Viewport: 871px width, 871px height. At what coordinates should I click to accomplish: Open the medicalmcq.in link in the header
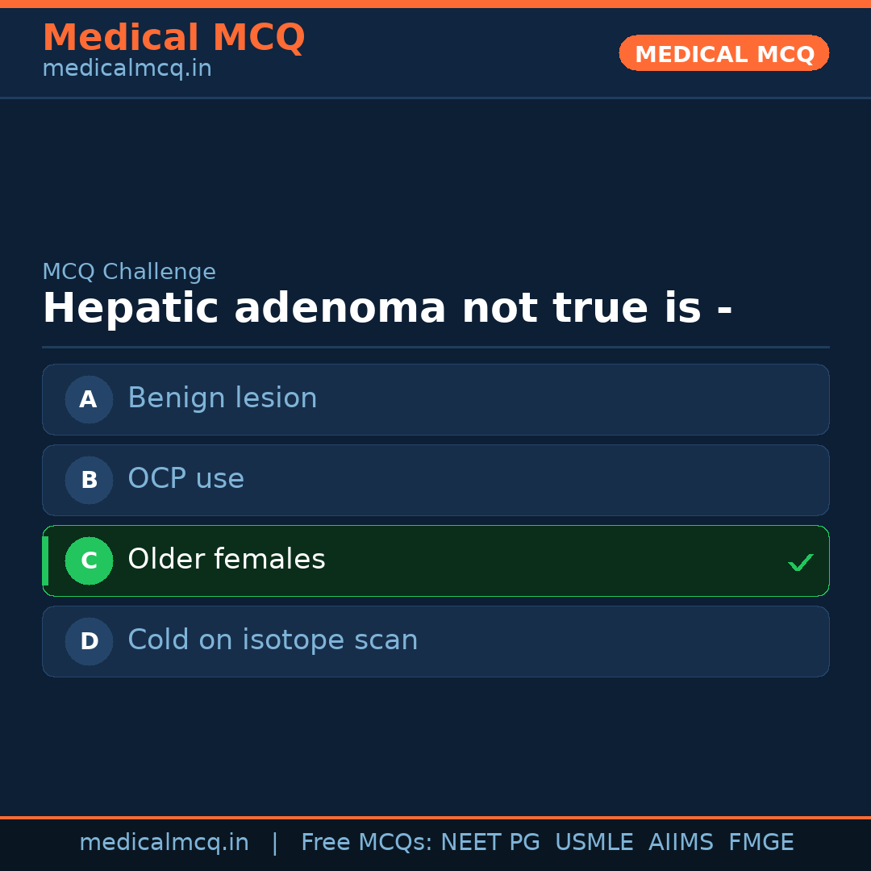pos(127,69)
